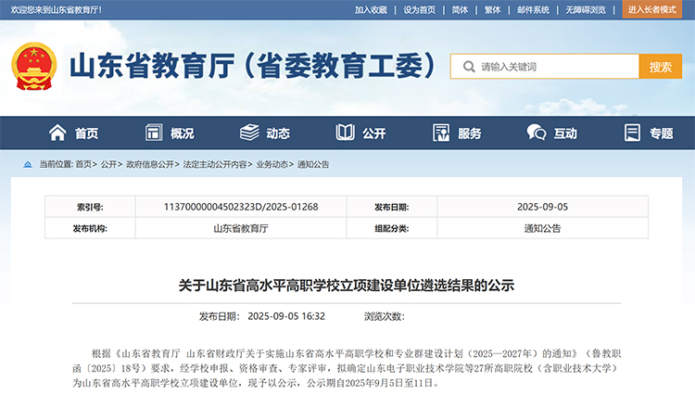Click 加入收藏 add to favorites link
695x394 pixels.
pyautogui.click(x=371, y=9)
